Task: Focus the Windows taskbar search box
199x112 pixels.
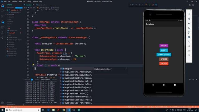Action: pos(23,110)
